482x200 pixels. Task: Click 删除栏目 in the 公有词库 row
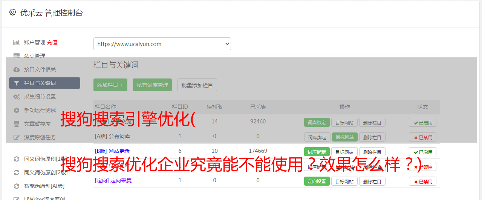372,137
